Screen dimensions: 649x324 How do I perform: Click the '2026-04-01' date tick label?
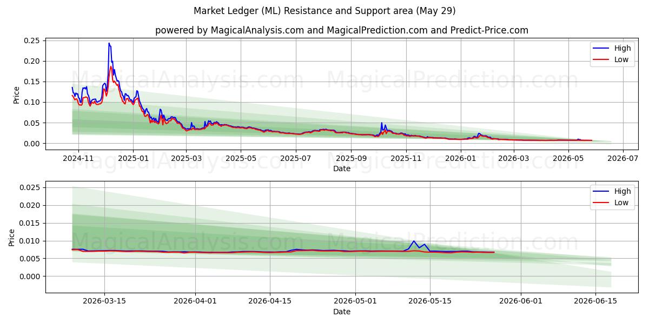pos(195,301)
